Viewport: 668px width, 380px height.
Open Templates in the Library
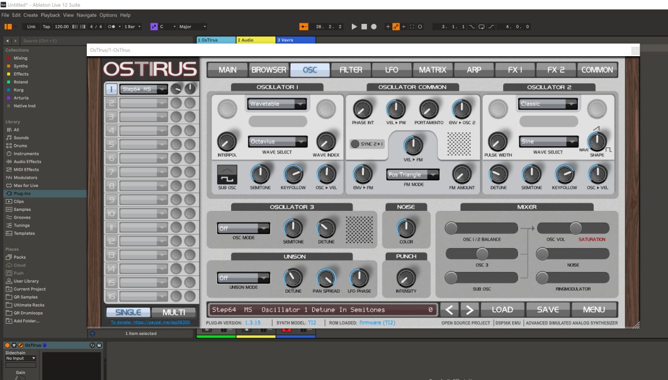pyautogui.click(x=24, y=233)
